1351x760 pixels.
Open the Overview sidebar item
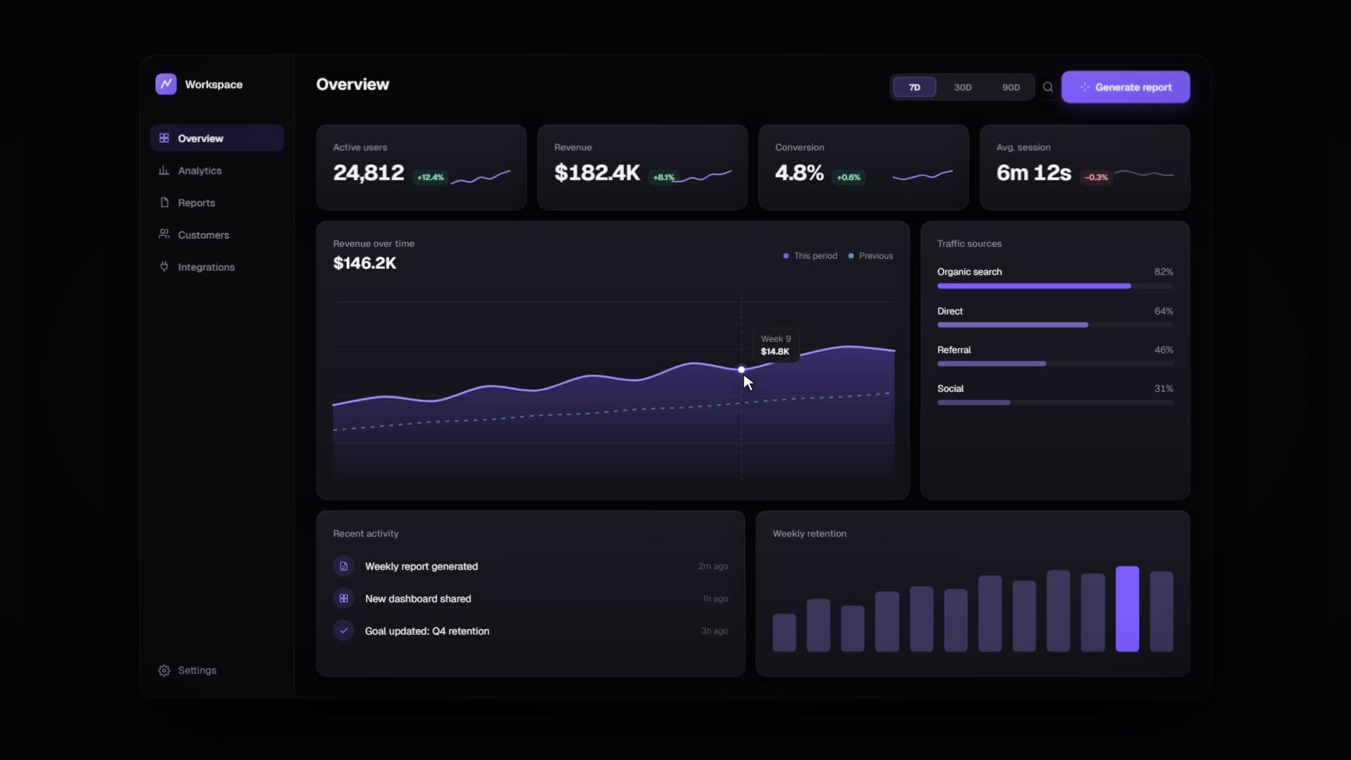(217, 138)
